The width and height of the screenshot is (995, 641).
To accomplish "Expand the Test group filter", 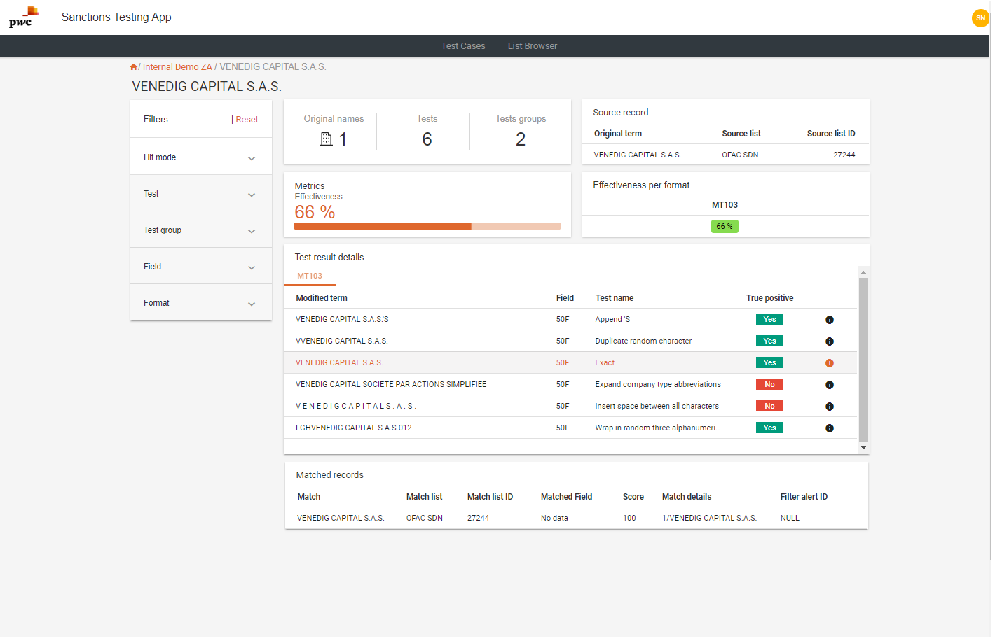I will (251, 231).
